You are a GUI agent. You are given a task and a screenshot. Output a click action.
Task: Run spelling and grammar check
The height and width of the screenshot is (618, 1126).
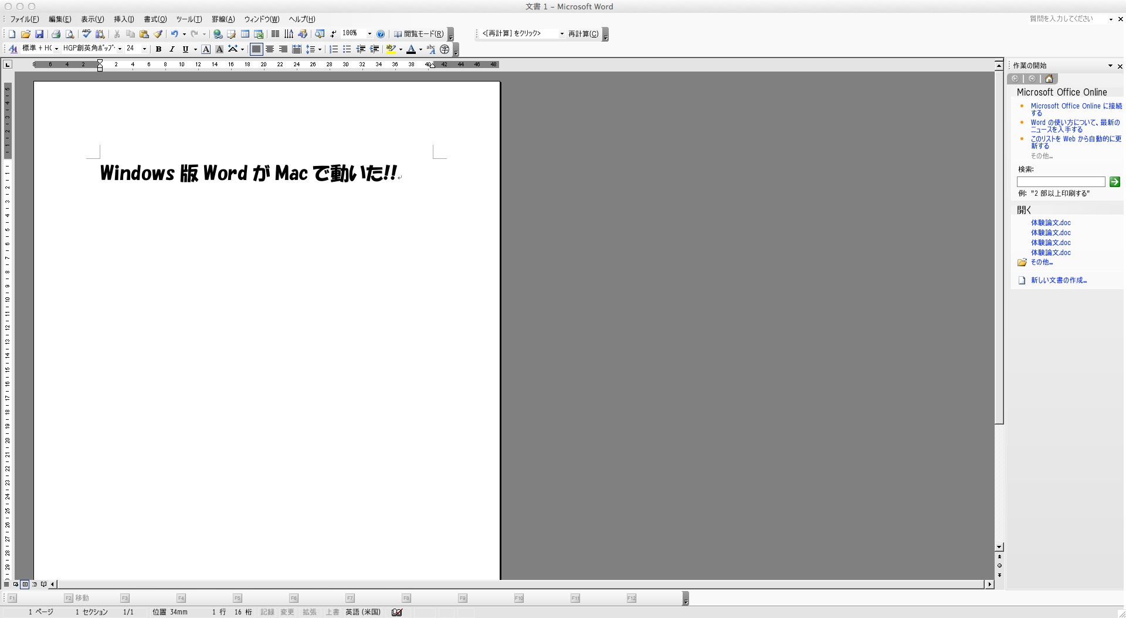tap(86, 34)
